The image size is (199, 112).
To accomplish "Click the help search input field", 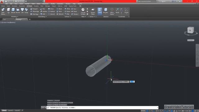I will point(147,1).
